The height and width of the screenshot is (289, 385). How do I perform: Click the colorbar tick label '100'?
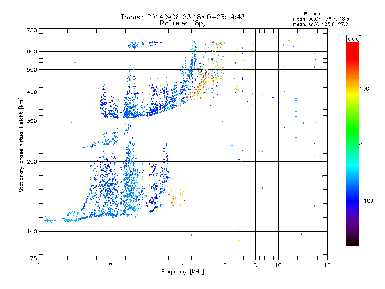click(364, 89)
